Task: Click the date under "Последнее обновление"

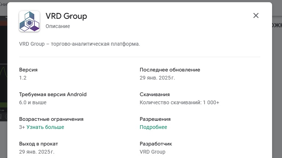Action: tap(157, 78)
